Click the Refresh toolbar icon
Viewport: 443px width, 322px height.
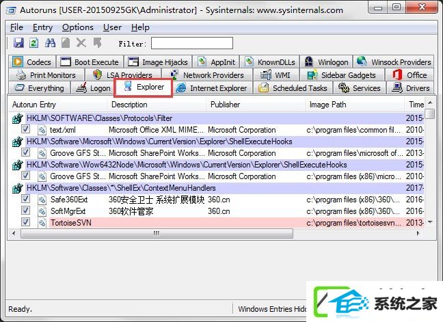[34, 43]
